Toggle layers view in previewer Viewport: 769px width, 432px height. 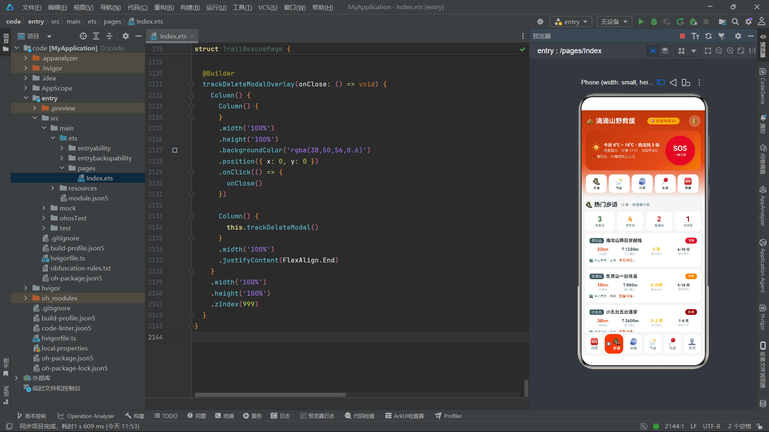tap(665, 51)
